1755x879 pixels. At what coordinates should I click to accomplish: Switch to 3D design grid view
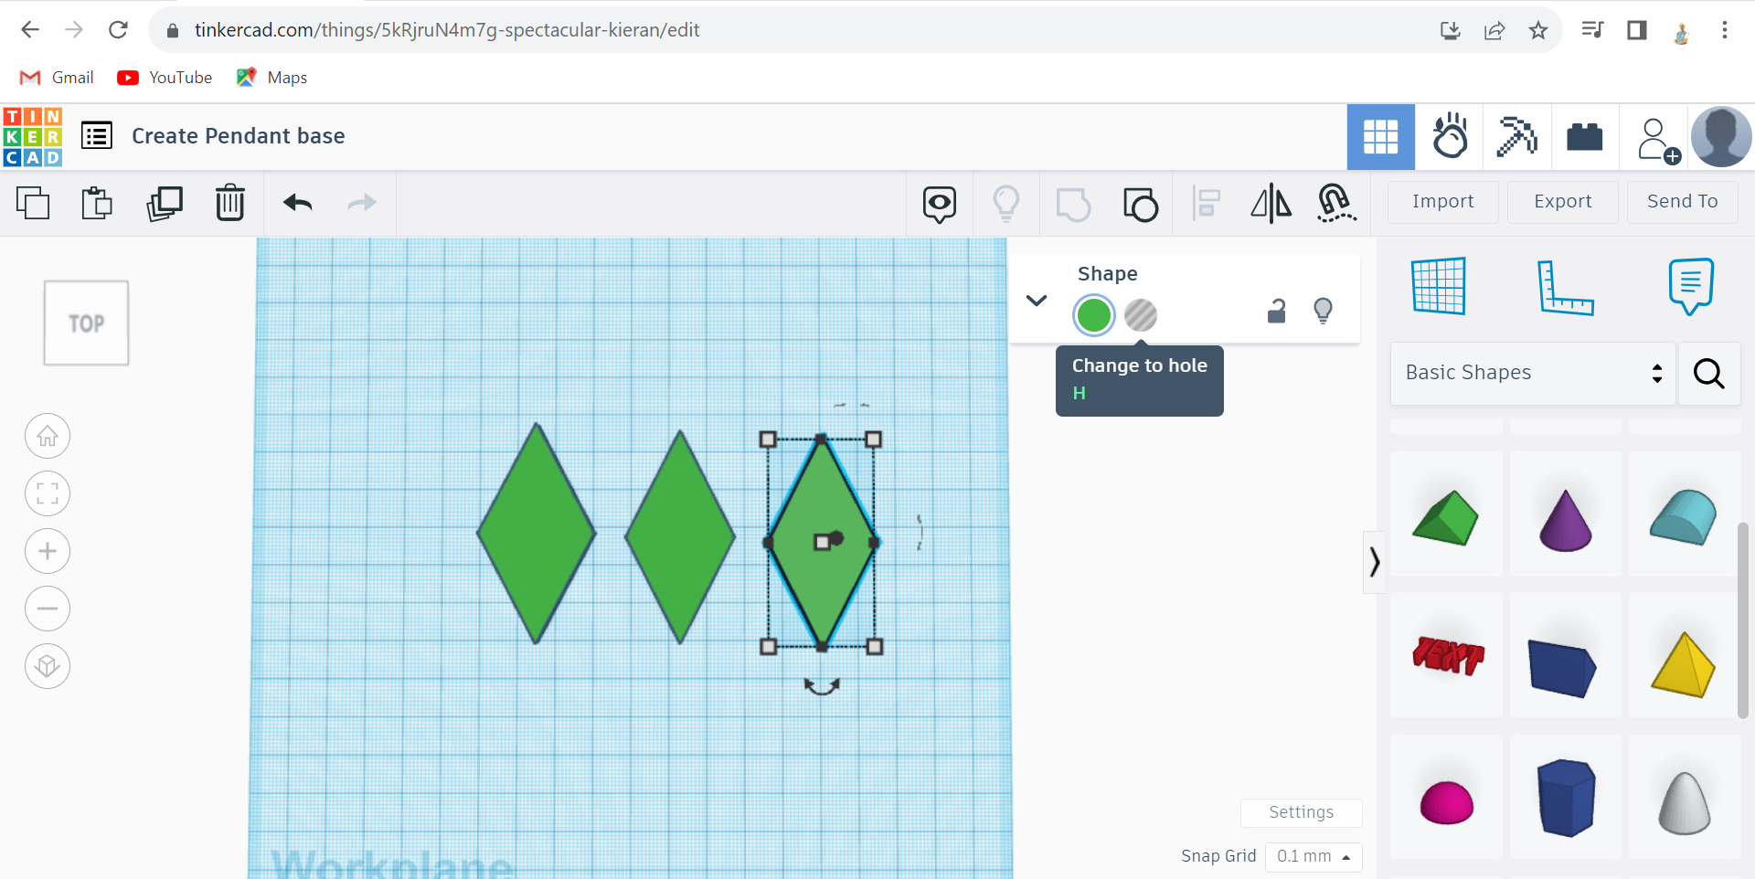1381,137
